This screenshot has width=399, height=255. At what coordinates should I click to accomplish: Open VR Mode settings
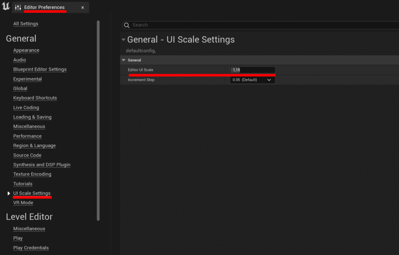[x=23, y=203]
